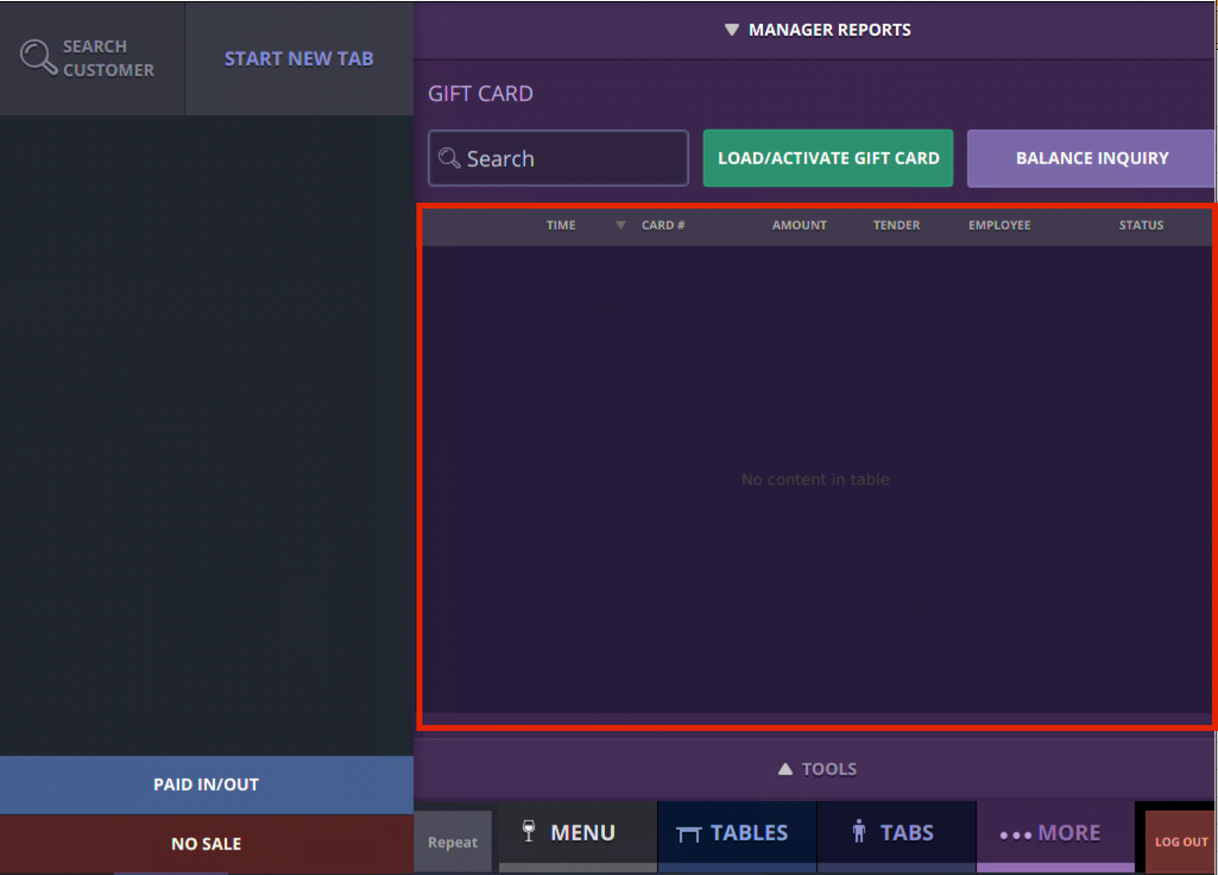The image size is (1218, 875).
Task: Open the Tables tab
Action: coord(748,833)
